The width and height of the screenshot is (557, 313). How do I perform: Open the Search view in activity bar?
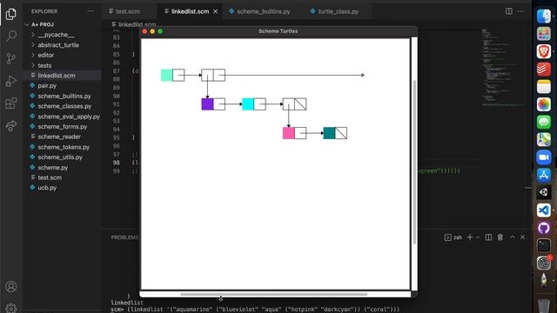point(11,36)
